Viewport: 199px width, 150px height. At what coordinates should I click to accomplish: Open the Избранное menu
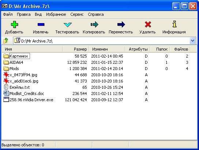pyautogui.click(x=56, y=14)
